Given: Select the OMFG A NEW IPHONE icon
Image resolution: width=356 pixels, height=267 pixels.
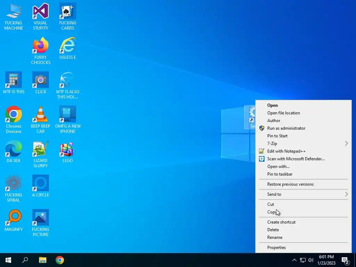Looking at the screenshot, I should coord(68,120).
